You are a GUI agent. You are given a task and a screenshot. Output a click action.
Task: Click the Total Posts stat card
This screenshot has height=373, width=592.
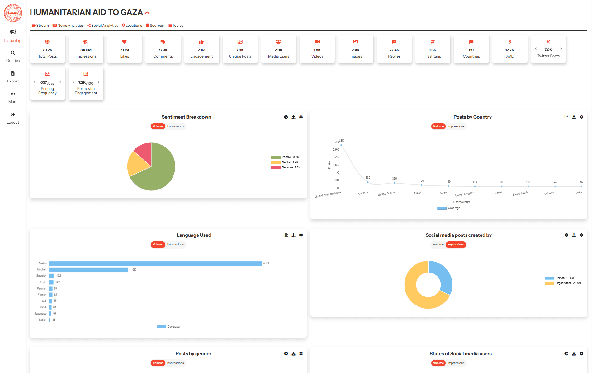(x=47, y=49)
